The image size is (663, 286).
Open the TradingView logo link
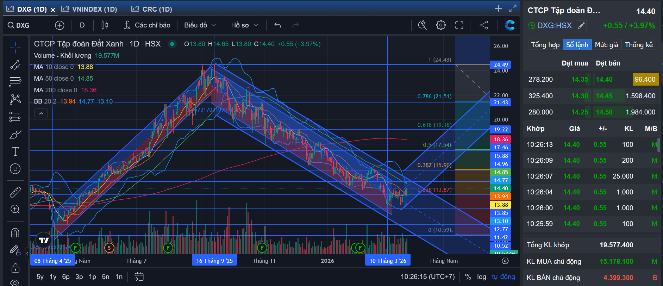click(x=44, y=240)
